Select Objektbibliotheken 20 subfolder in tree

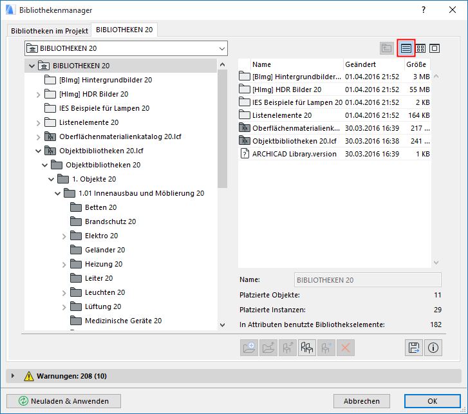click(x=103, y=165)
